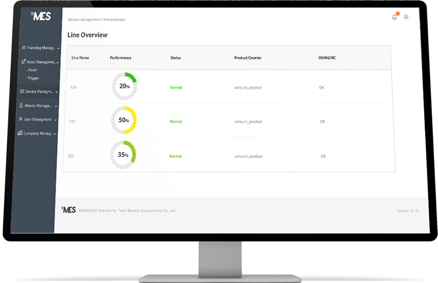
Task: Collapse the Asset Management chevron
Action: tap(58, 62)
